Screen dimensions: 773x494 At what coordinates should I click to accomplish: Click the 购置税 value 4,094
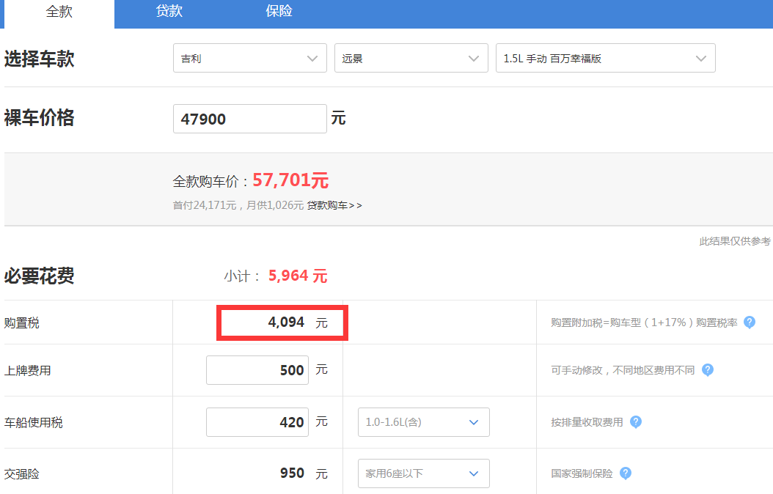tap(286, 322)
